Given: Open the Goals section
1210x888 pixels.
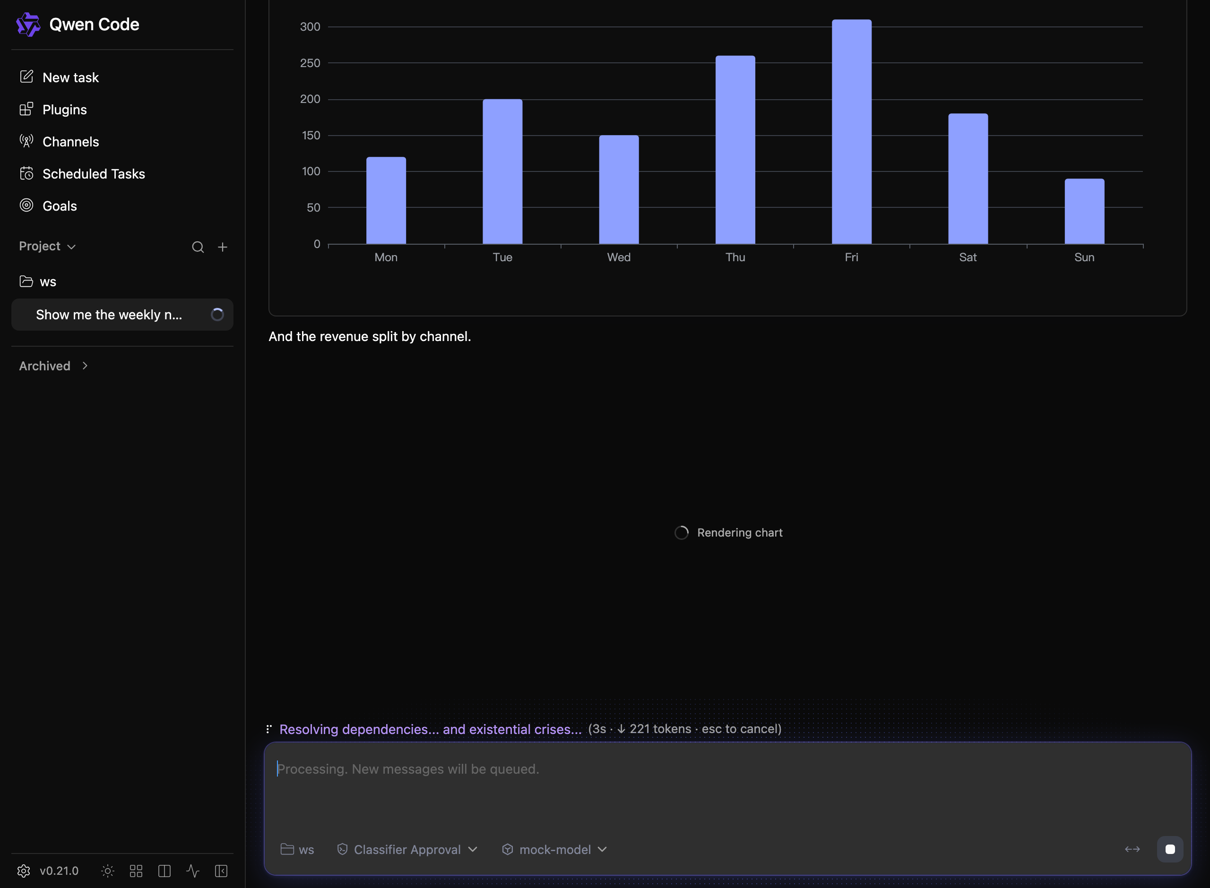Looking at the screenshot, I should (48, 206).
